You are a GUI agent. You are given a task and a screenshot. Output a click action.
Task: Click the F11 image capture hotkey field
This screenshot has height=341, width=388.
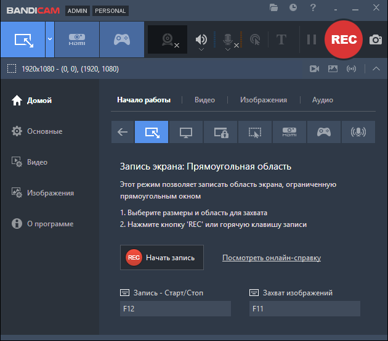coord(305,308)
